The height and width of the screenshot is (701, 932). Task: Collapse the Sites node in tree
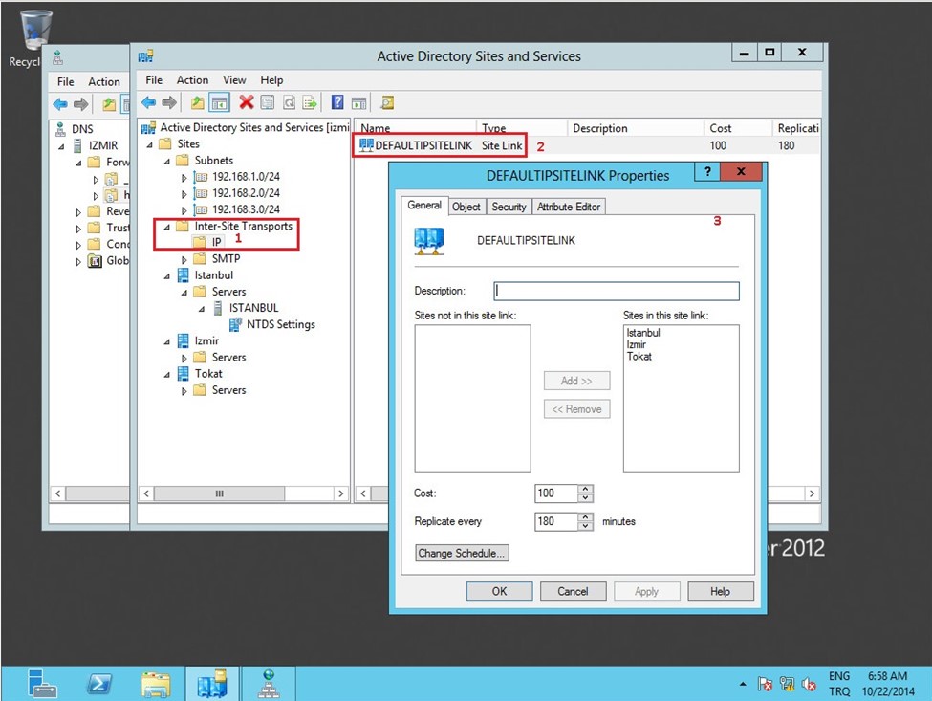(149, 144)
